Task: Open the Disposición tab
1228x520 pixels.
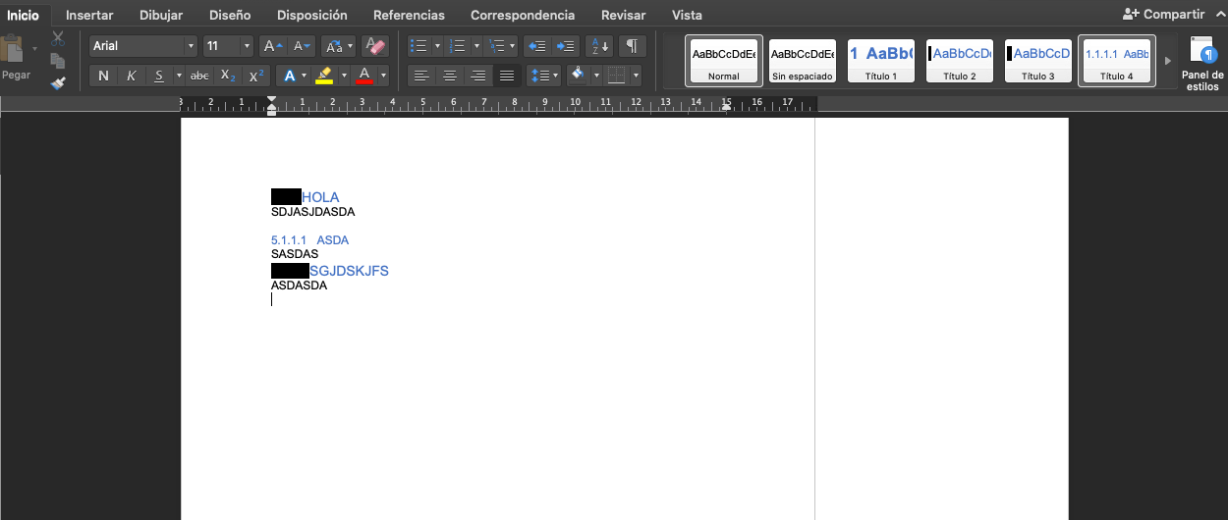Action: (x=312, y=15)
